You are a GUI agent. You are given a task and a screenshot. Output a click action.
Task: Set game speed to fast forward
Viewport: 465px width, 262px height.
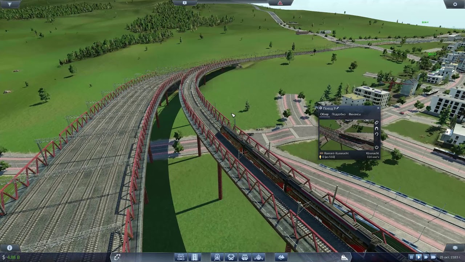(426, 257)
